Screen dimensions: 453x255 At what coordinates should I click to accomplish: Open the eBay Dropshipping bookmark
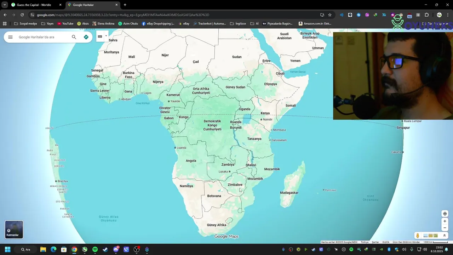pyautogui.click(x=158, y=24)
